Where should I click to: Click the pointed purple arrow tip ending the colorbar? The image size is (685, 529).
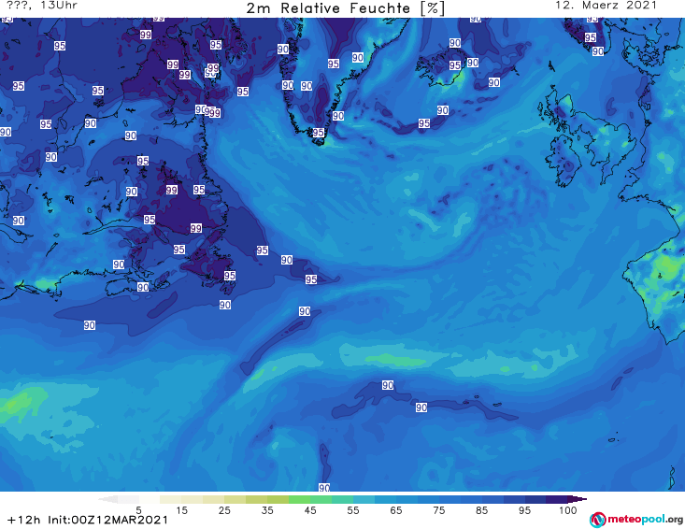pyautogui.click(x=578, y=499)
